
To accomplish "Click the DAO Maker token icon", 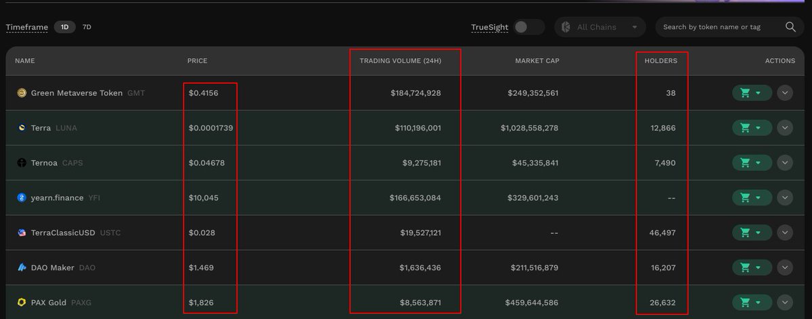I will (22, 268).
